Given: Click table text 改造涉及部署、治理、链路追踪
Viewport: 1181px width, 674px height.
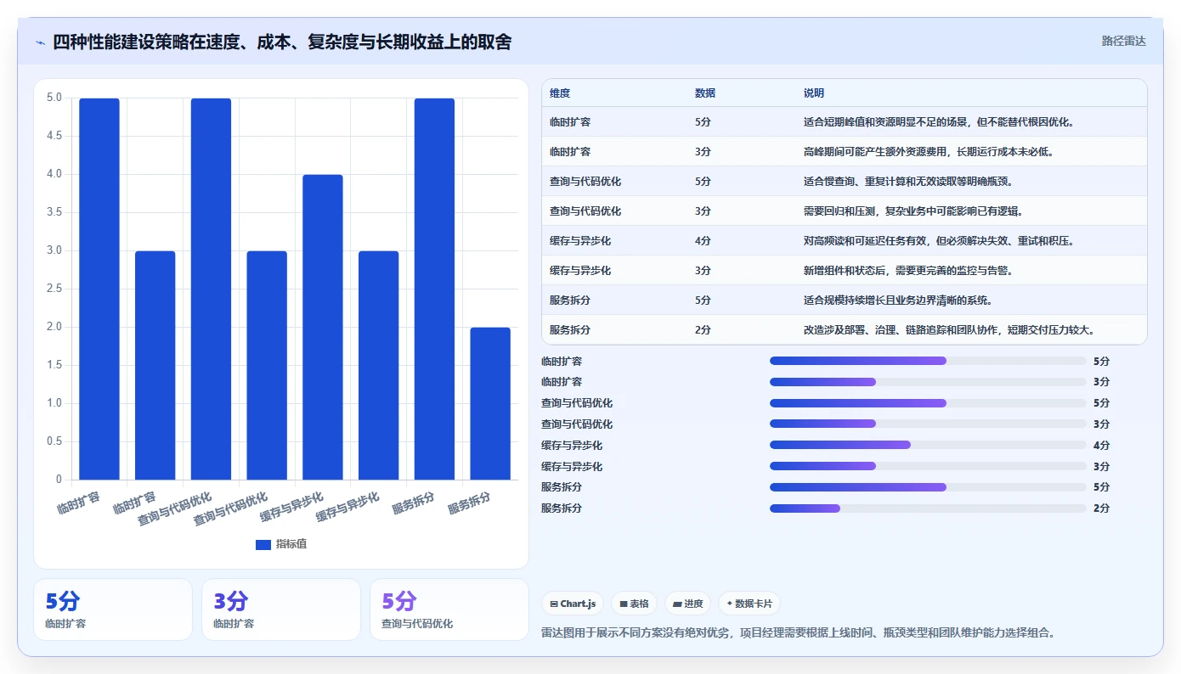Looking at the screenshot, I should 879,330.
